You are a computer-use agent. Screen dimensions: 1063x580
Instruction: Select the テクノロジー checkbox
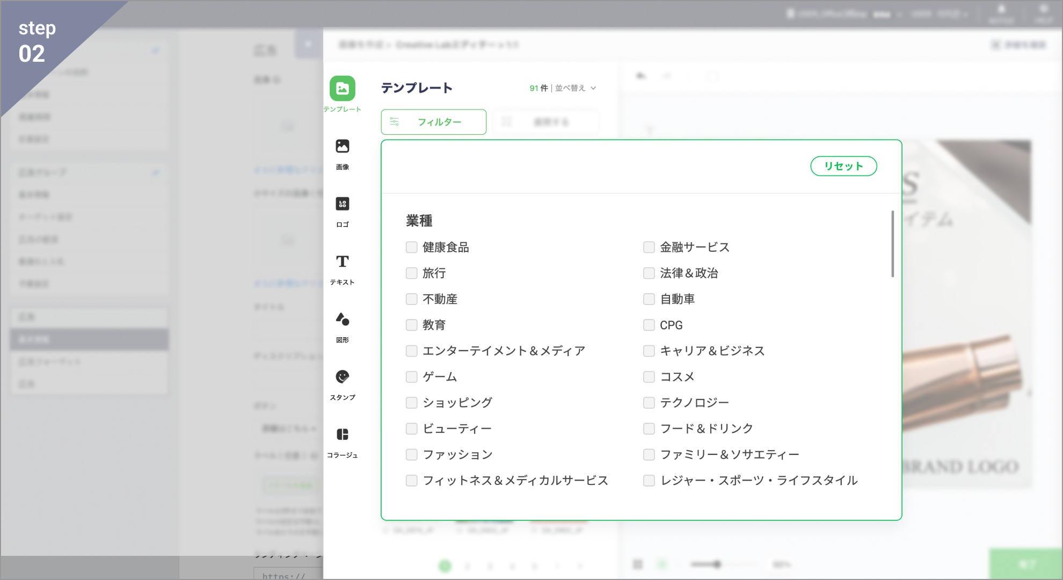coord(649,403)
